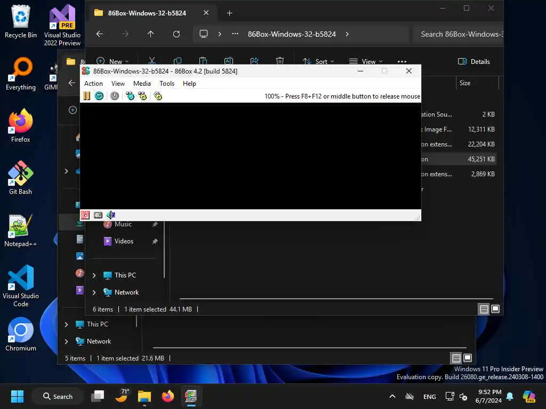This screenshot has height=409, width=546.
Task: Send Ctrl+Alt+Esc using the 86Box toolbar icon
Action: pos(142,96)
